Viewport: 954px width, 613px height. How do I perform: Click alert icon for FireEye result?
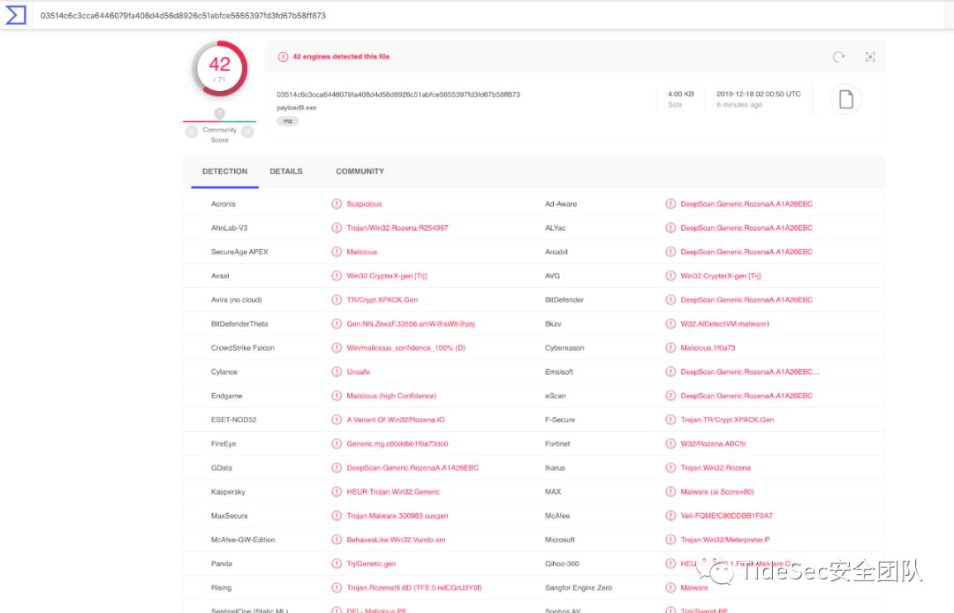pyautogui.click(x=337, y=444)
